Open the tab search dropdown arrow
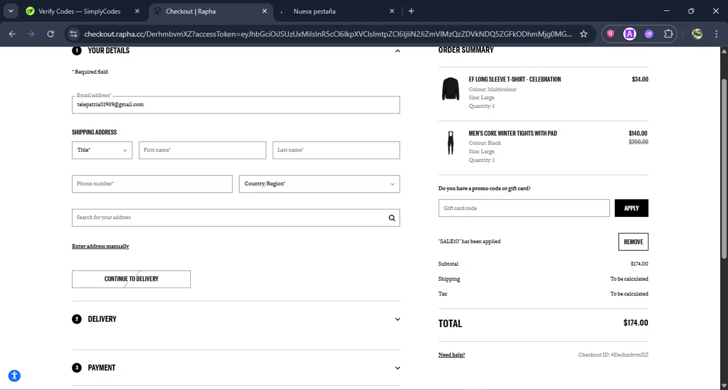728x390 pixels. click(10, 11)
